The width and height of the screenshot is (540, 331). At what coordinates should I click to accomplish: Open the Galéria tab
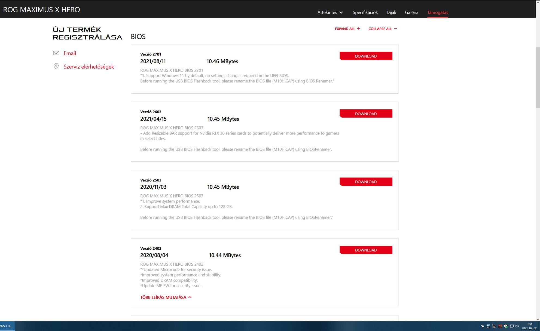tap(411, 12)
